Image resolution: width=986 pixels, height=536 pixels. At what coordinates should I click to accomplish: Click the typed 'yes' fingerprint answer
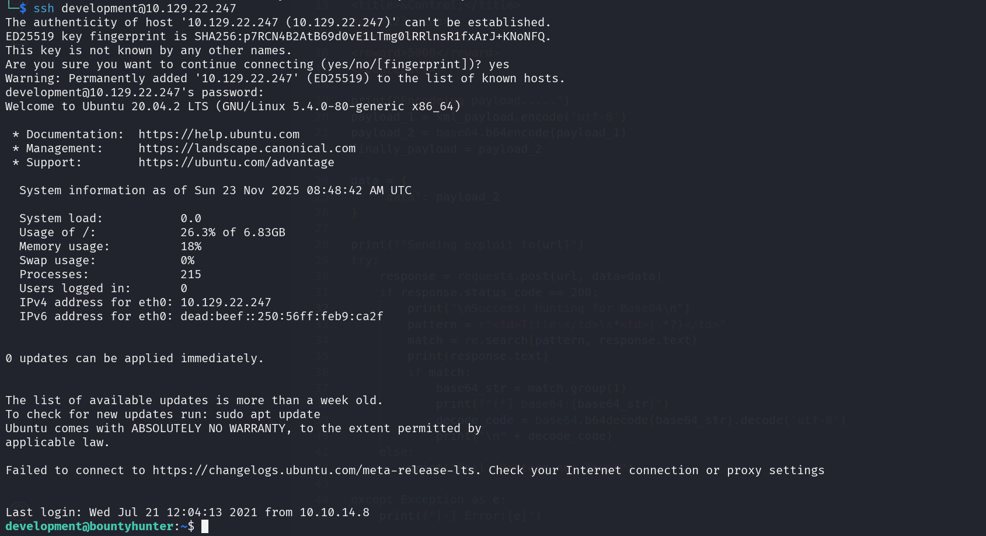[x=499, y=65]
